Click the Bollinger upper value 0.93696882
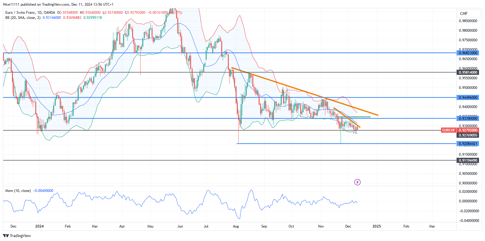The image size is (485, 241). coord(72,18)
